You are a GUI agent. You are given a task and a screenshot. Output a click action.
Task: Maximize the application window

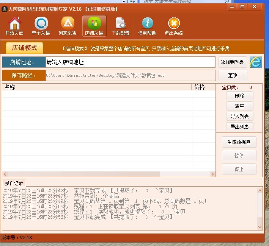click(x=242, y=7)
